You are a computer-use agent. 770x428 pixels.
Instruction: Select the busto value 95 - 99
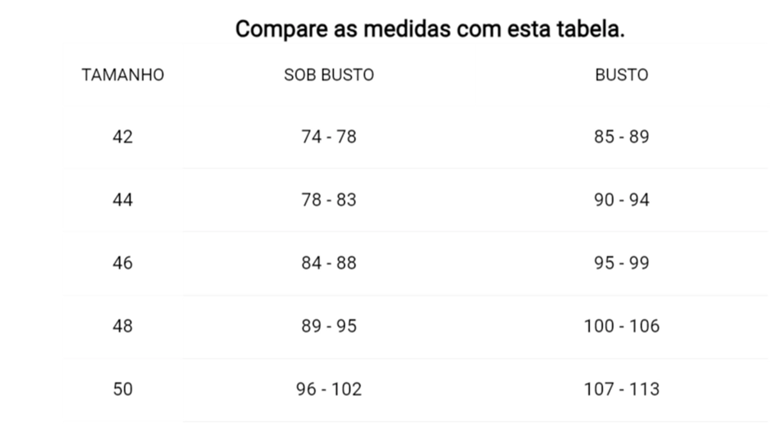(621, 263)
